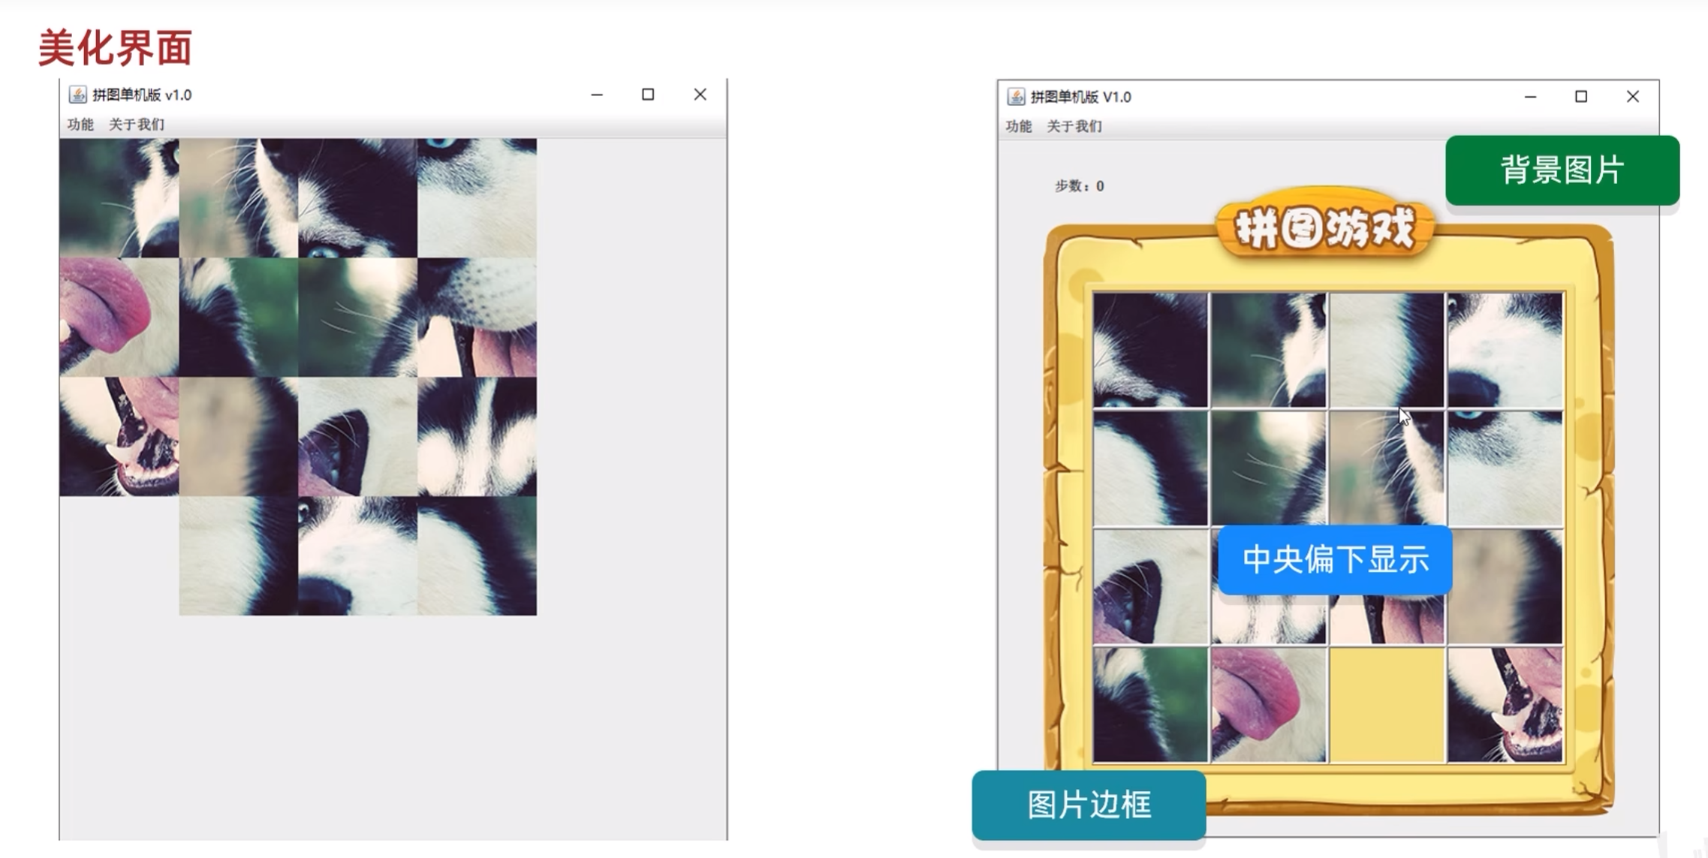Close the left v1.0 puzzle window

(700, 95)
